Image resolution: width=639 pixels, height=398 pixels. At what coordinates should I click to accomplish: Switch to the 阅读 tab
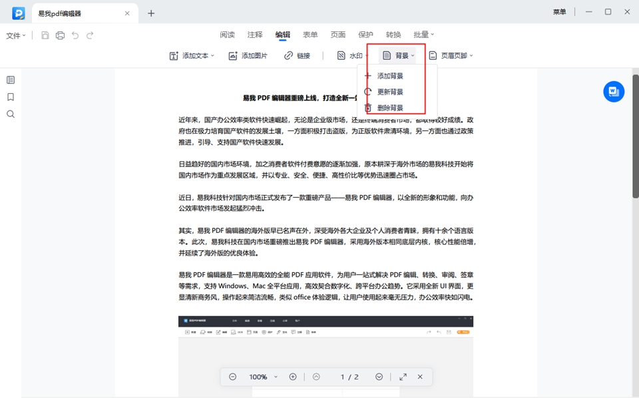[x=228, y=35]
